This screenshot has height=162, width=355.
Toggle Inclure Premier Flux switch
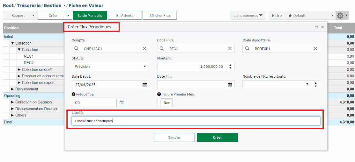(x=165, y=103)
